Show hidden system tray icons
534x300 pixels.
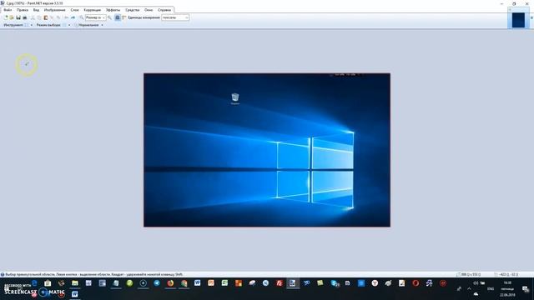pos(469,289)
